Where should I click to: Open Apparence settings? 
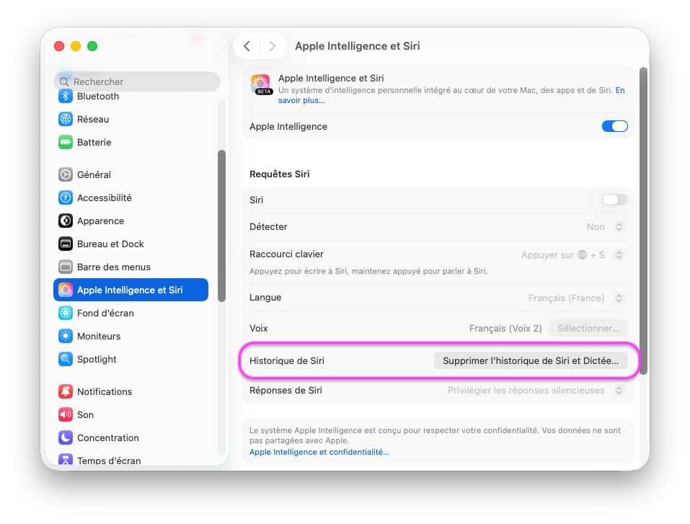point(95,221)
